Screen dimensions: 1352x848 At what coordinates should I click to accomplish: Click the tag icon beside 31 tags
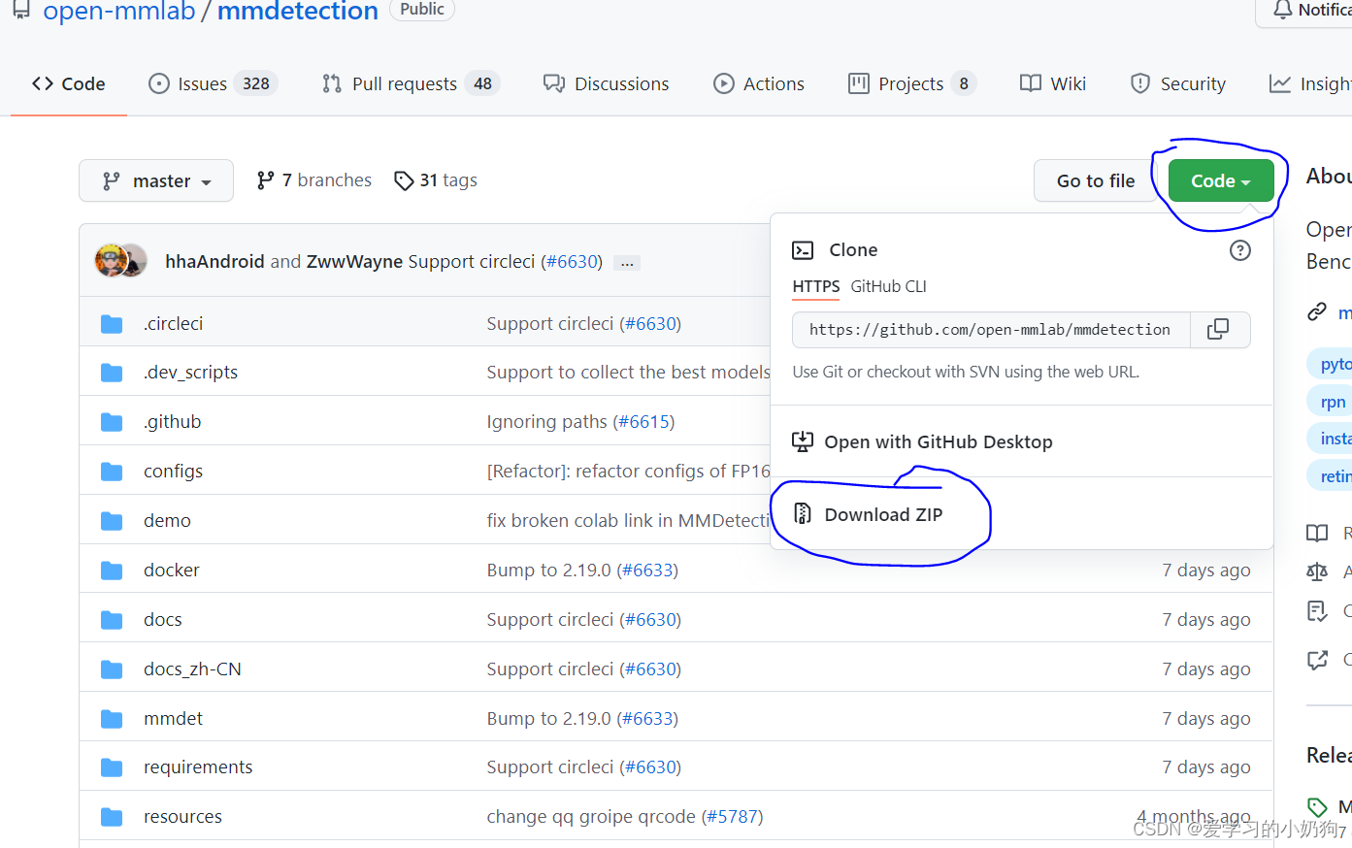coord(404,181)
